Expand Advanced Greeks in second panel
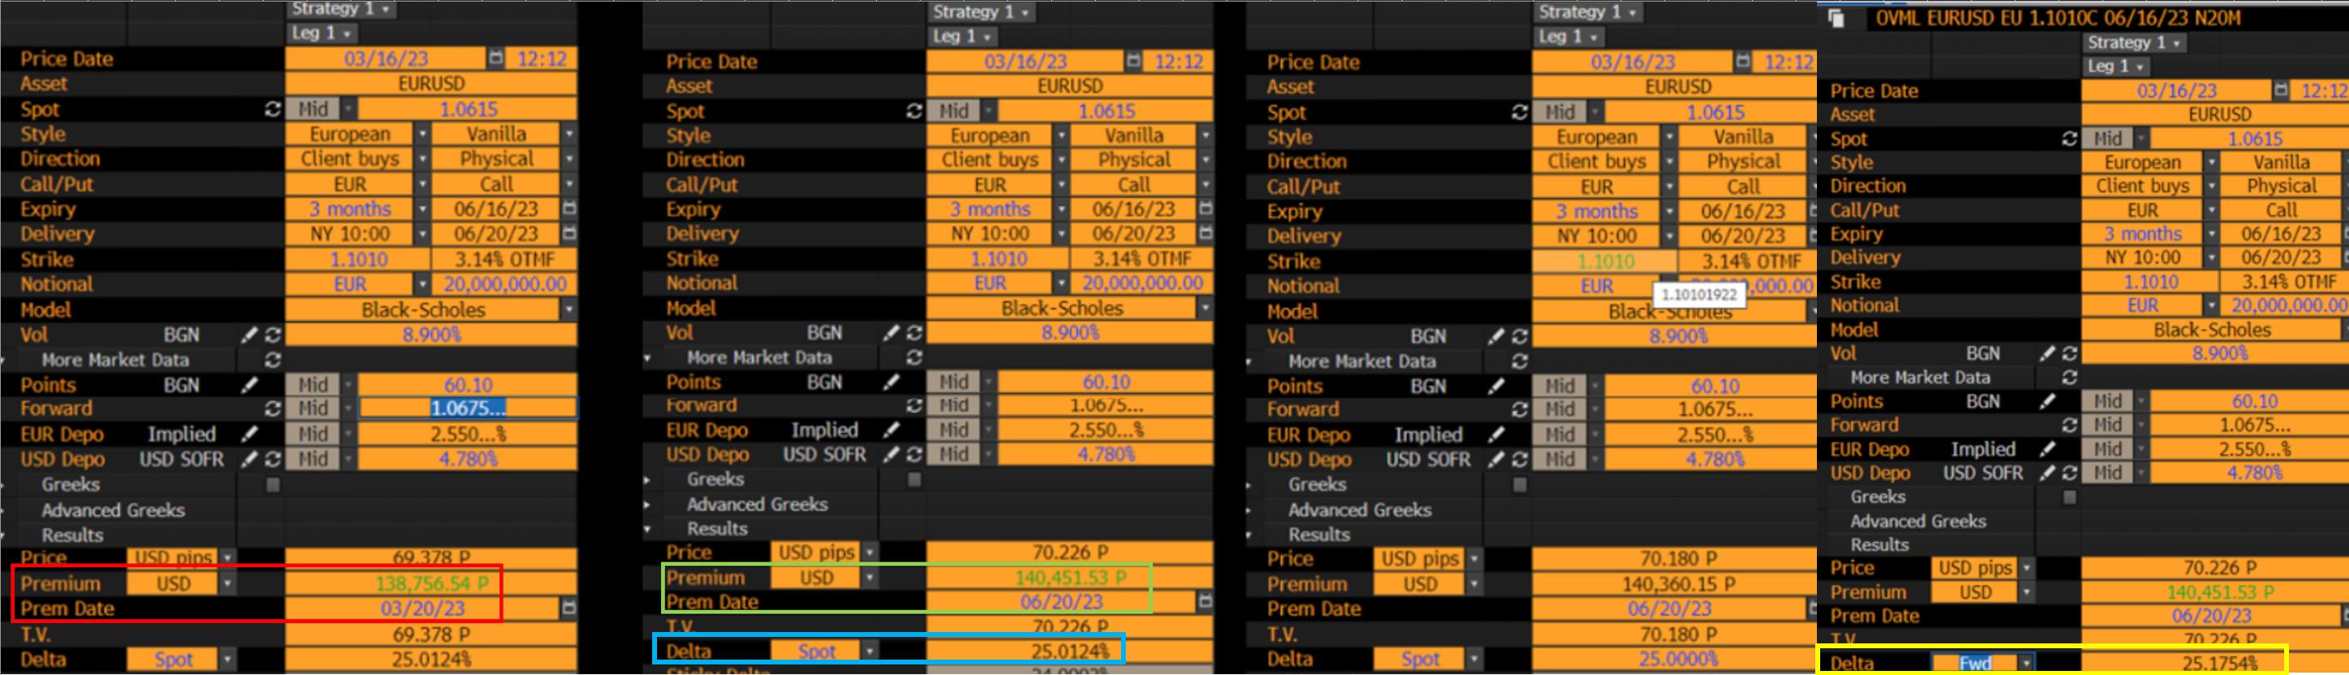The height and width of the screenshot is (675, 2349). 647,504
